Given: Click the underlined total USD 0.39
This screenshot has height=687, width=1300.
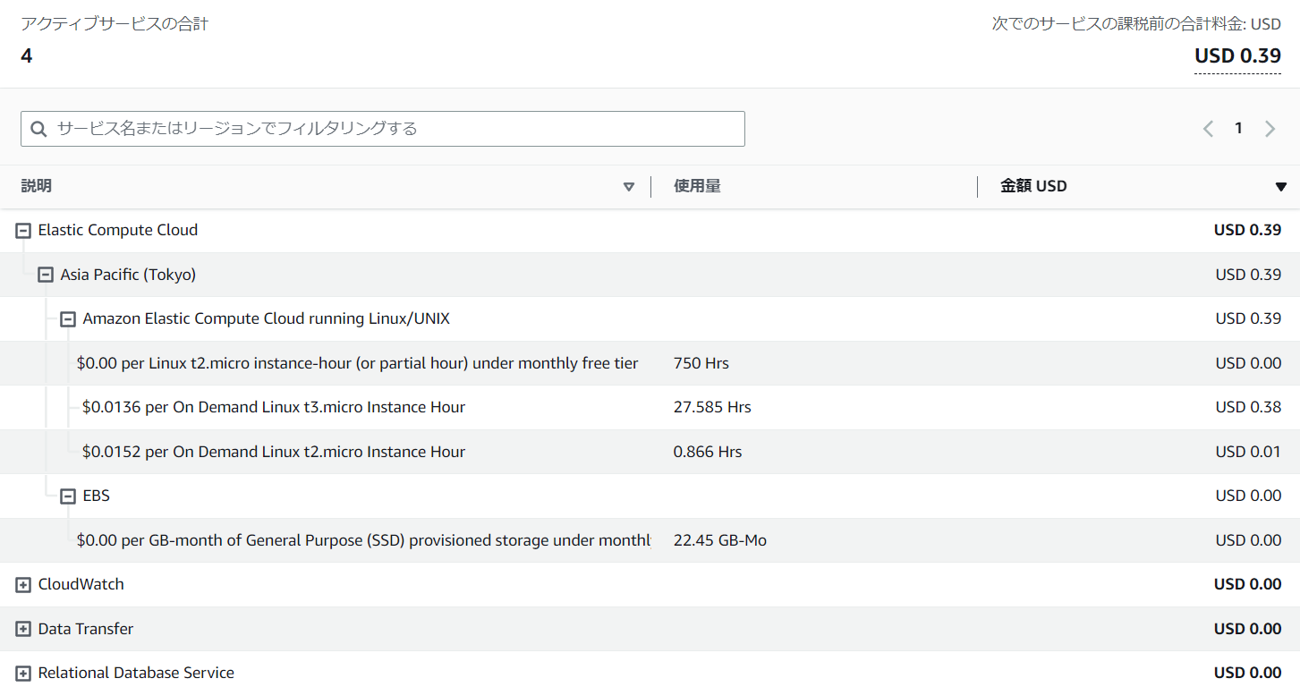Looking at the screenshot, I should click(x=1237, y=56).
